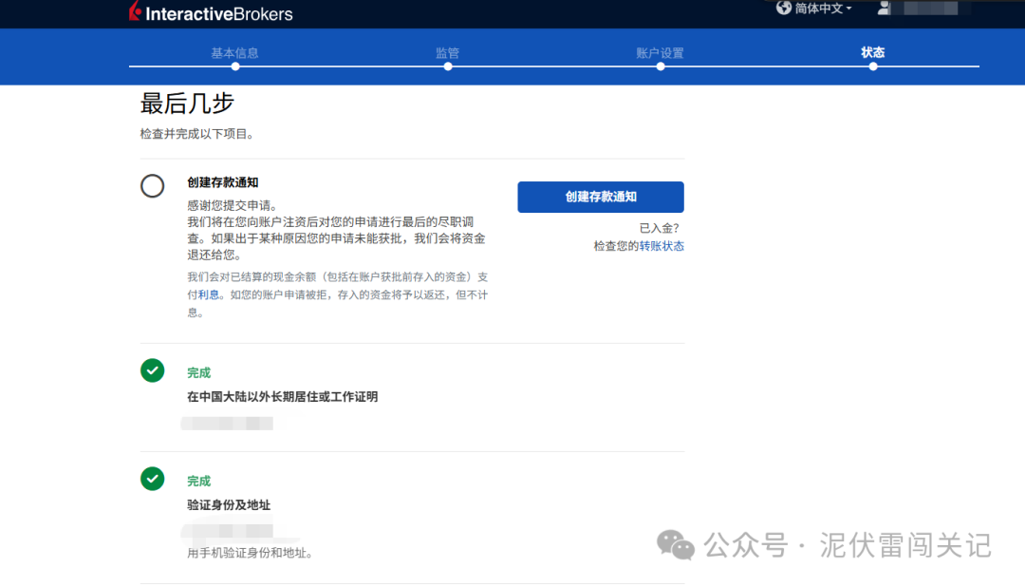Click green checkmark next to 验证身份及地址
1025x587 pixels.
point(152,479)
